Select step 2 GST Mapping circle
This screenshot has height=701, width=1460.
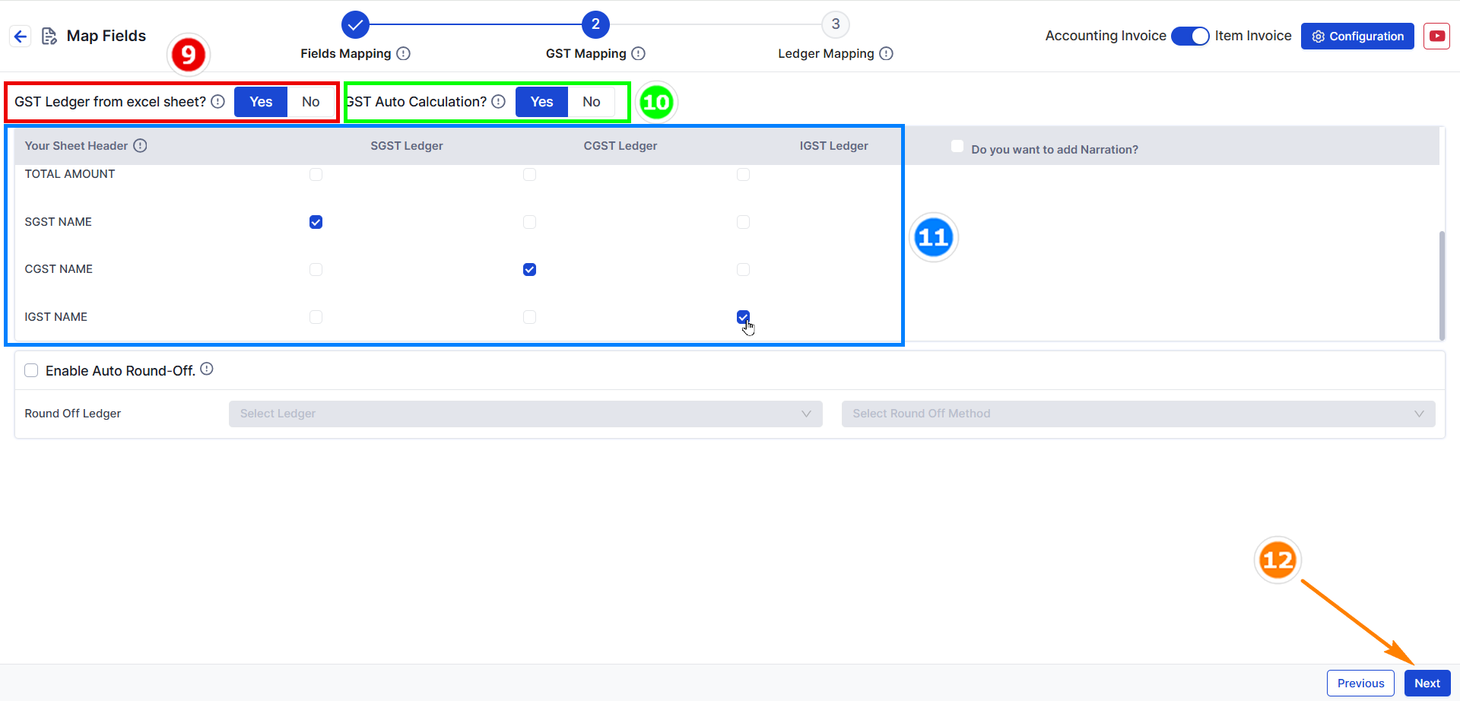[595, 24]
